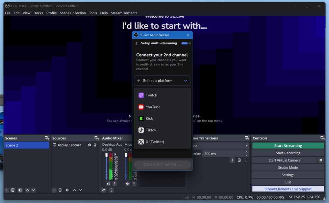This screenshot has width=329, height=203.
Task: Move Display Capture up with the up arrow
Action: tap(74, 190)
